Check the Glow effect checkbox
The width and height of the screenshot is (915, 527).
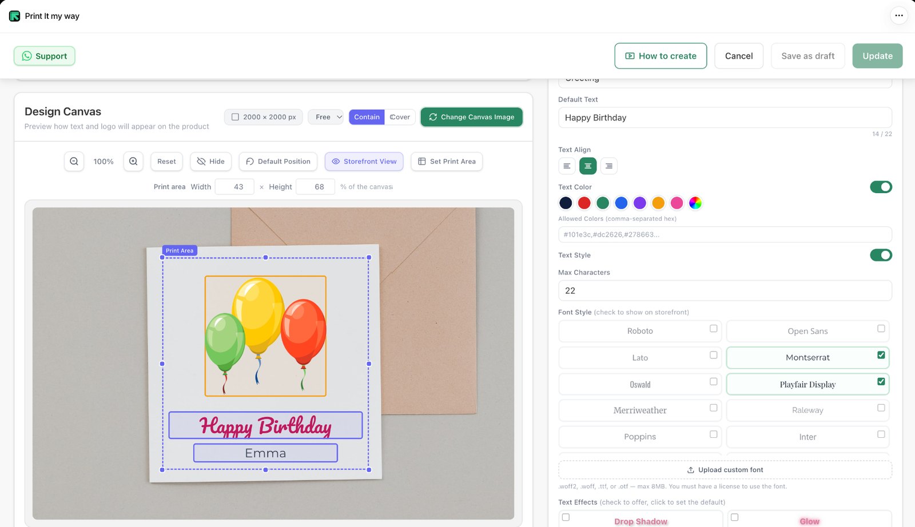pos(735,517)
